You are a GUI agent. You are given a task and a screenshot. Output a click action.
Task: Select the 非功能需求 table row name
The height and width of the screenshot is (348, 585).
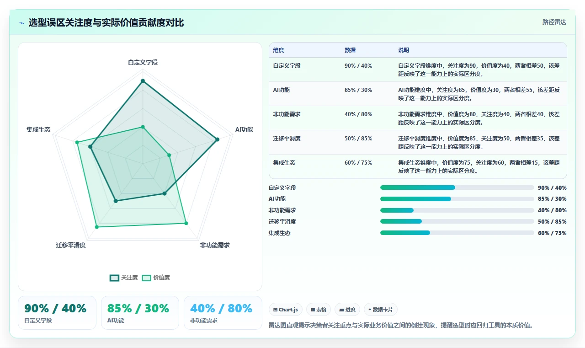[287, 114]
